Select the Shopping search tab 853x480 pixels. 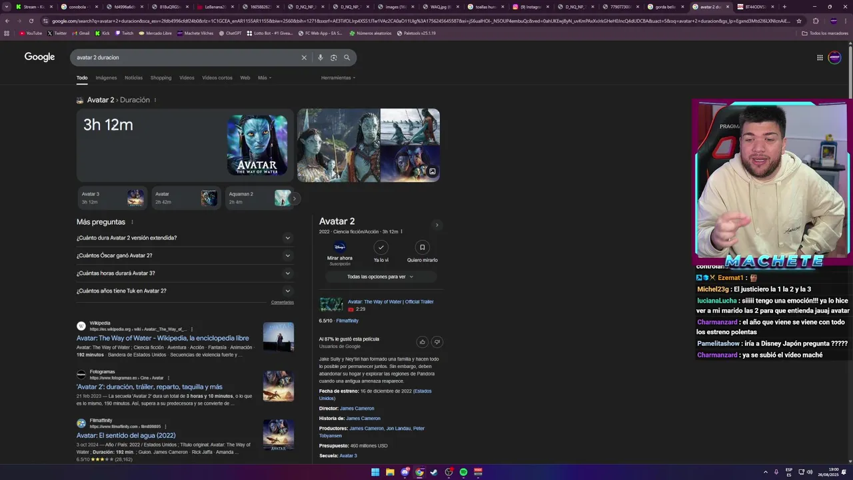coord(161,78)
